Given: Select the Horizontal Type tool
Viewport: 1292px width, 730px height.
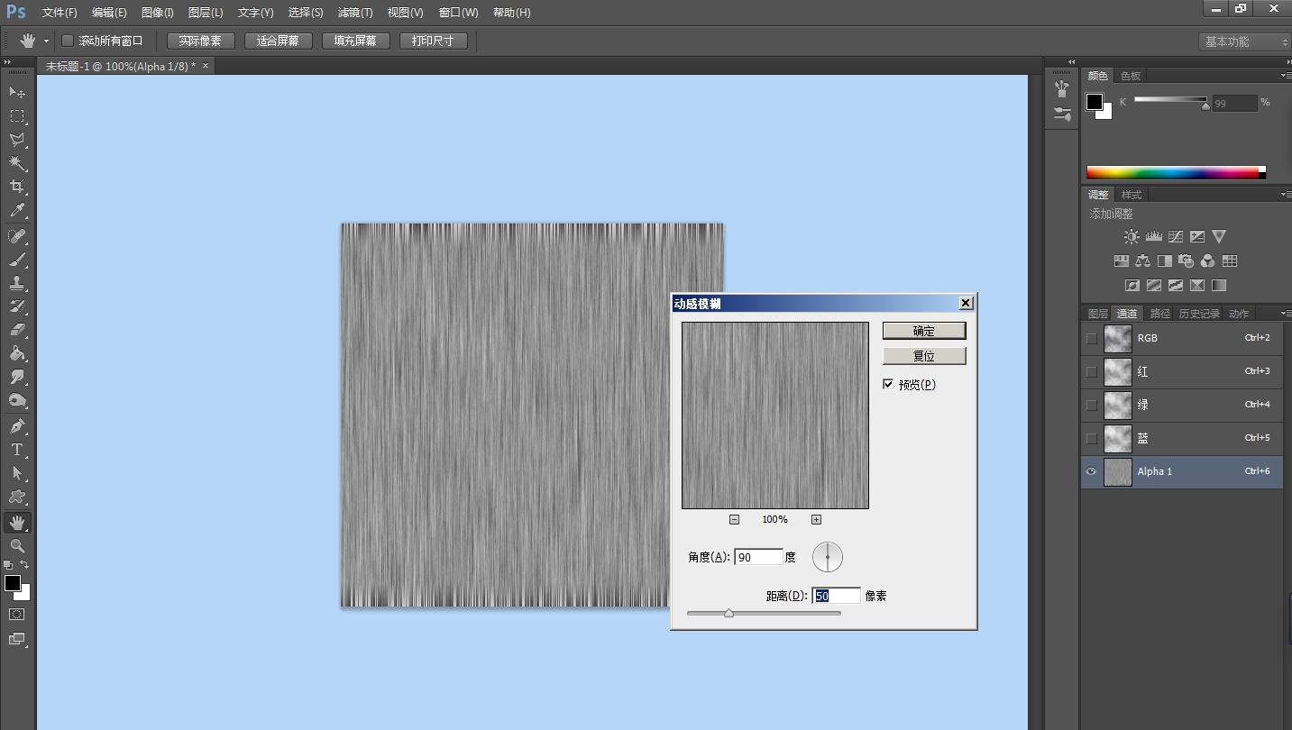Looking at the screenshot, I should (17, 450).
